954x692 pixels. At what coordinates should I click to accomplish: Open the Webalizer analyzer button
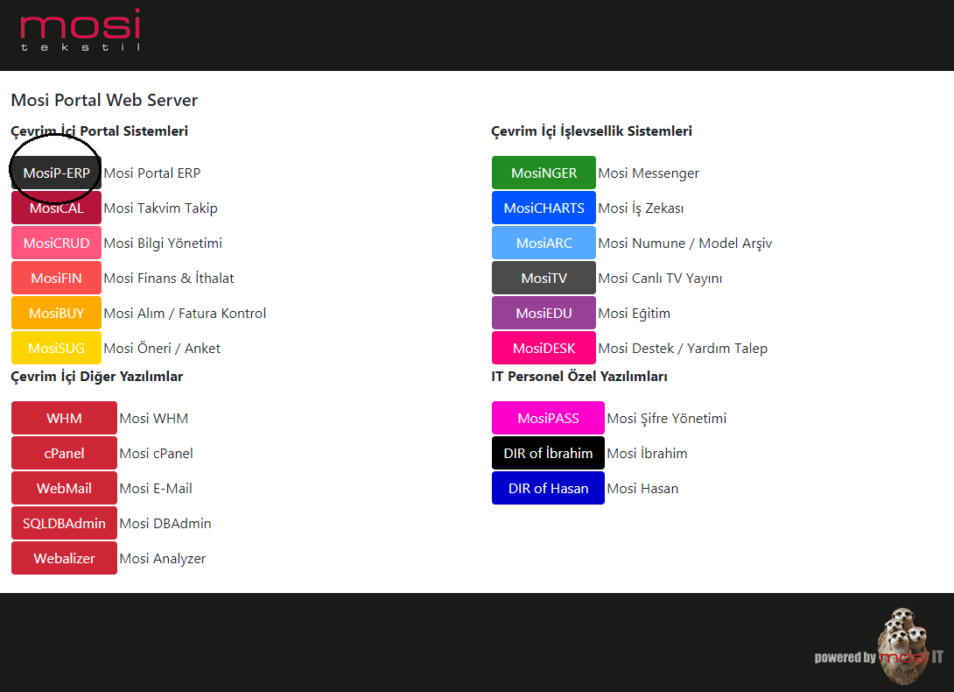64,559
